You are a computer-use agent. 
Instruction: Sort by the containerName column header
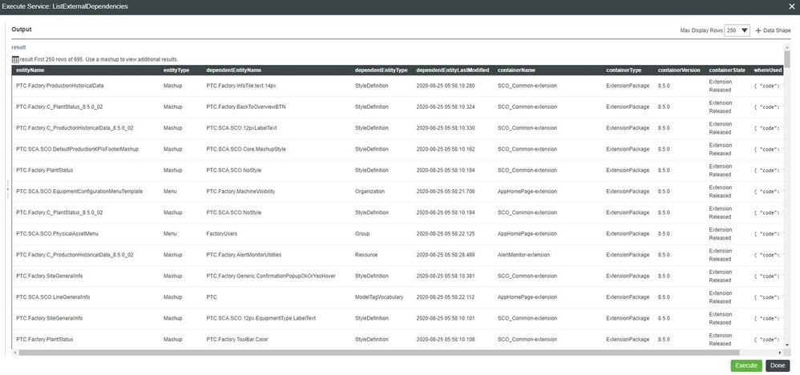click(516, 71)
